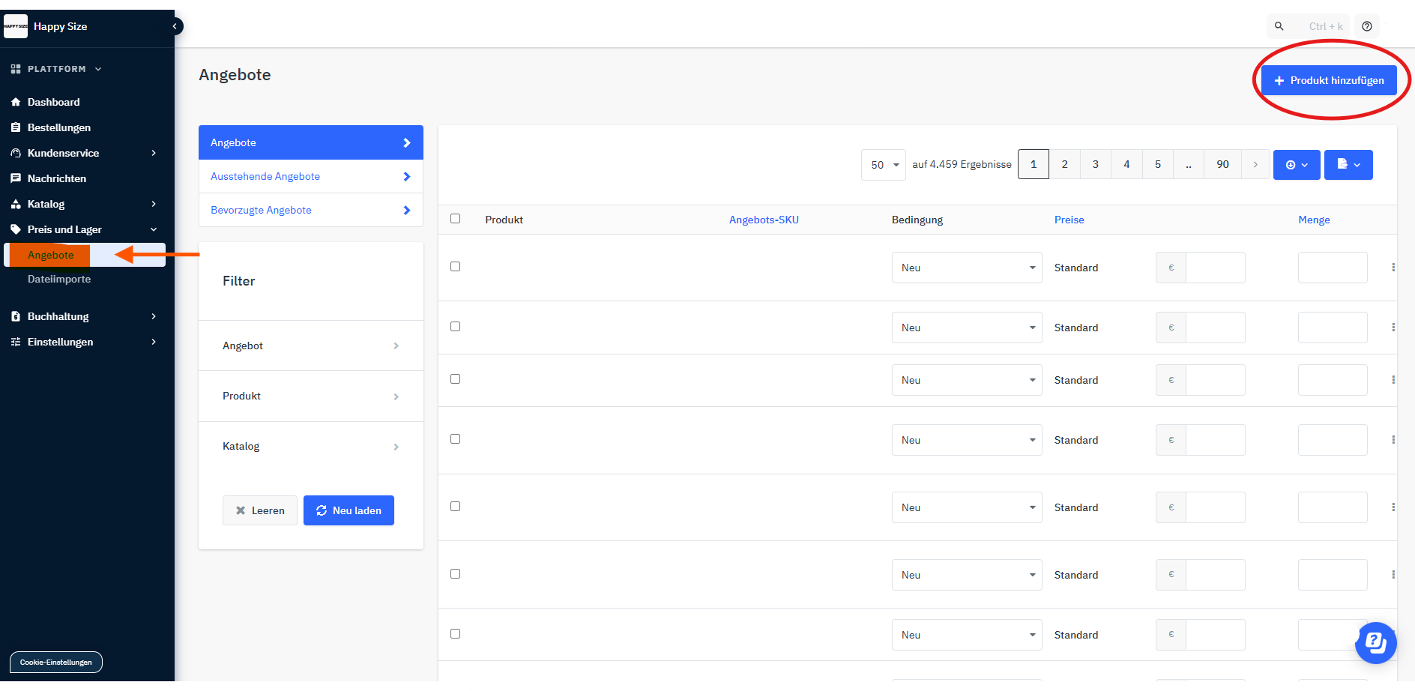Viewport: 1415px width, 691px height.
Task: Sort by Angebots-SKU column header
Action: 764,220
